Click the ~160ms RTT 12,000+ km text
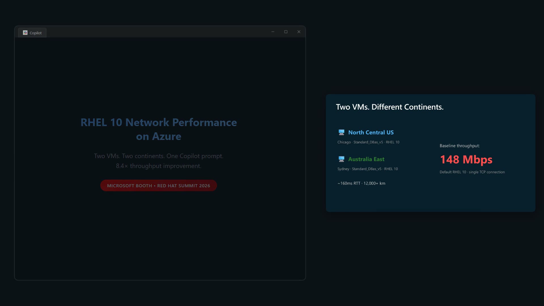 [361, 183]
